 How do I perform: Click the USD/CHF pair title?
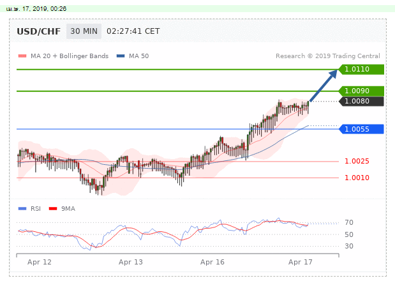pos(38,31)
